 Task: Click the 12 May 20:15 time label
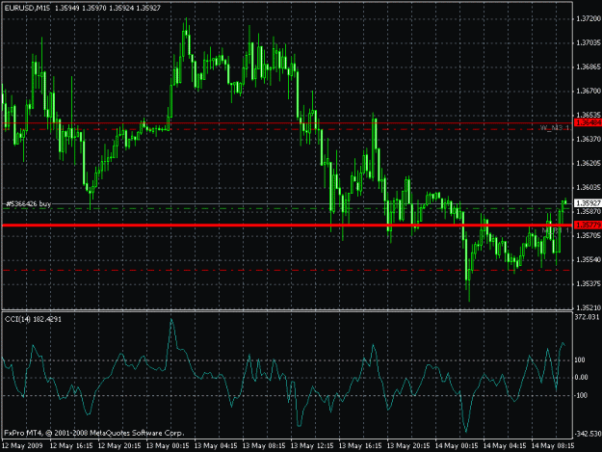tap(119, 446)
